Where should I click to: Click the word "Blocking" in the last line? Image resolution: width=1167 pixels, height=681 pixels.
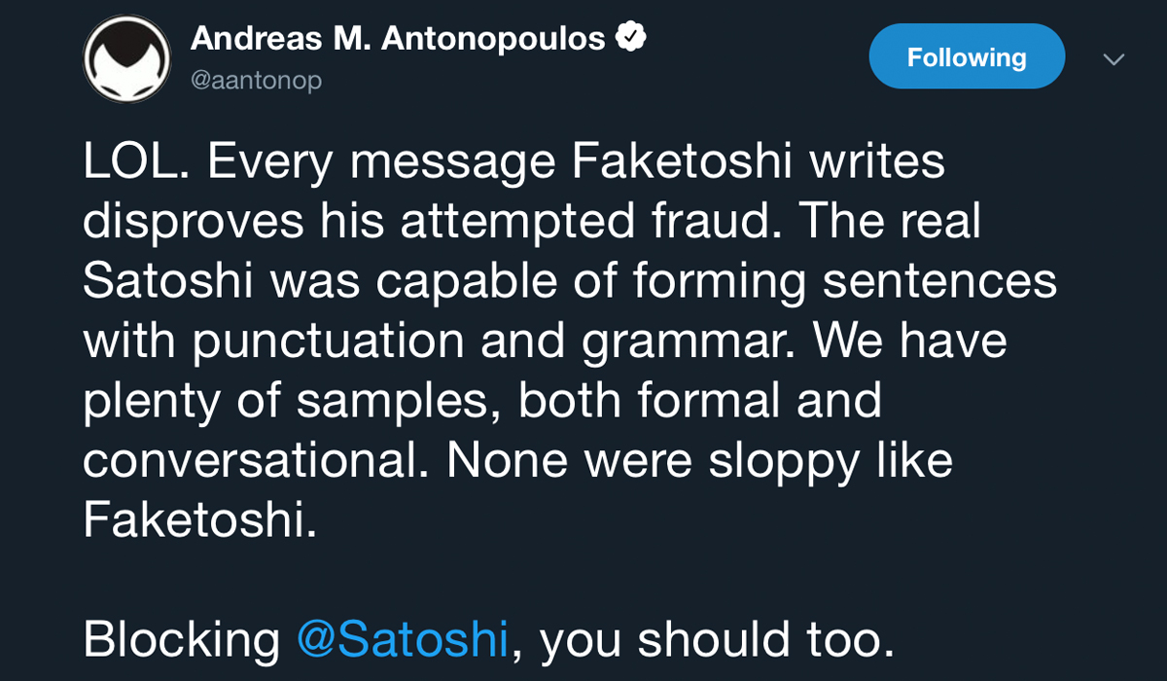[181, 638]
